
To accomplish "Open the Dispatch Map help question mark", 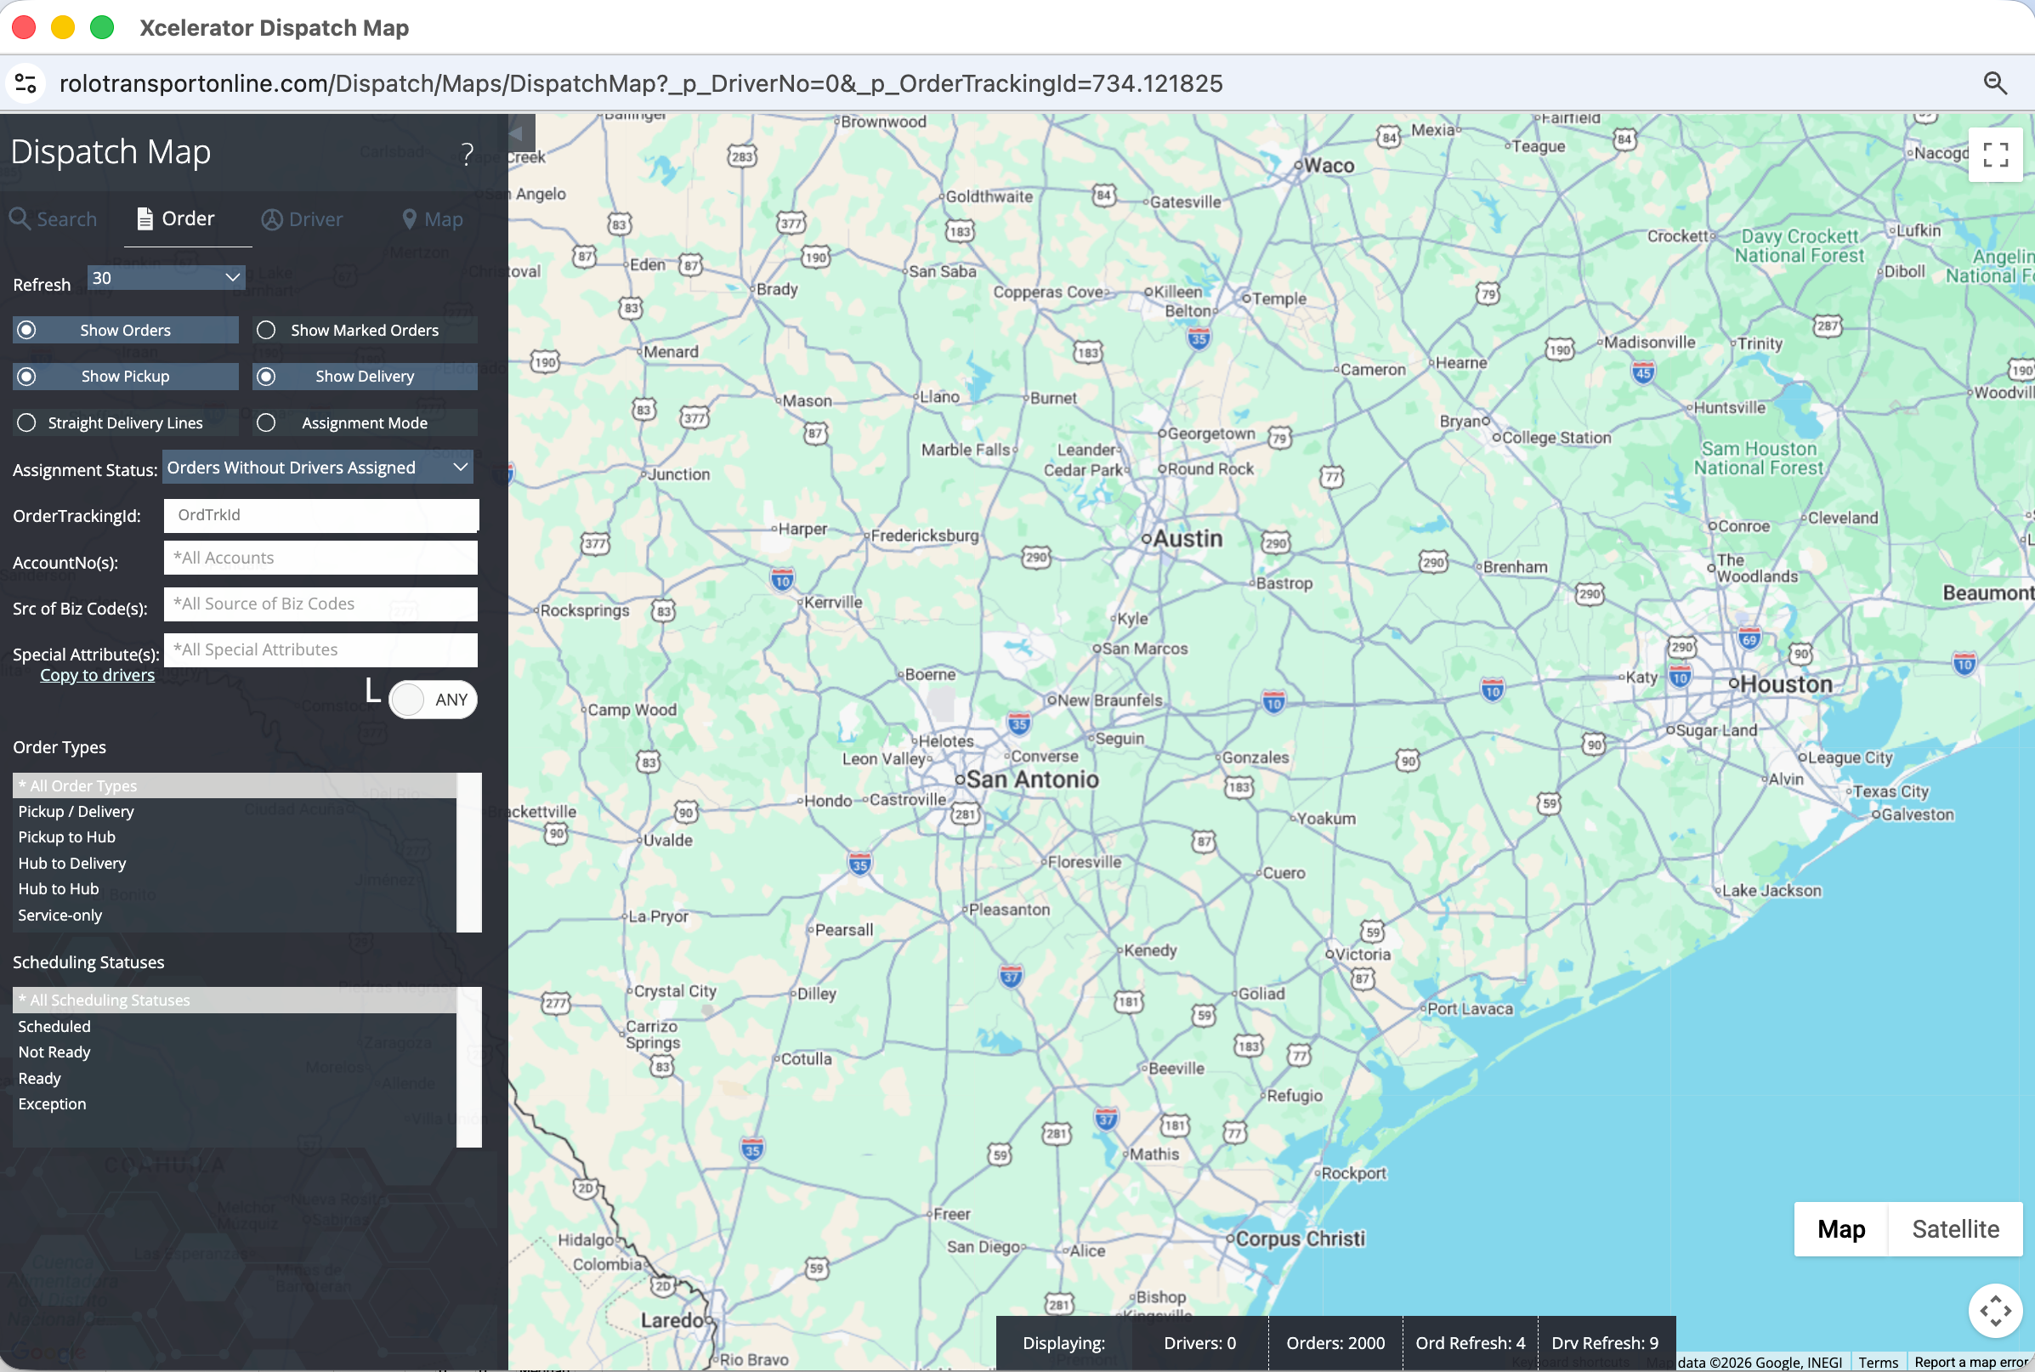I will click(x=468, y=154).
